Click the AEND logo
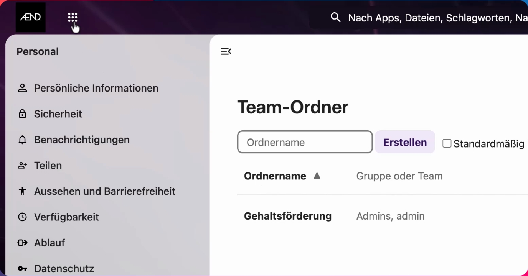Screen dimensions: 528x276 pyautogui.click(x=30, y=17)
